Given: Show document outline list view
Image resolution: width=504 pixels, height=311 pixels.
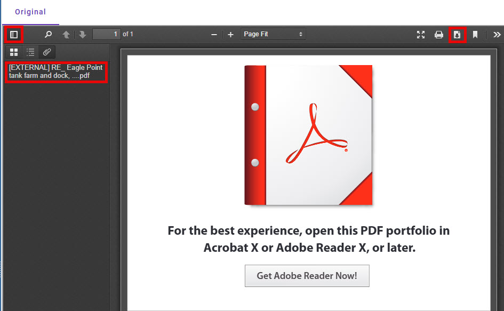Looking at the screenshot, I should (x=30, y=52).
